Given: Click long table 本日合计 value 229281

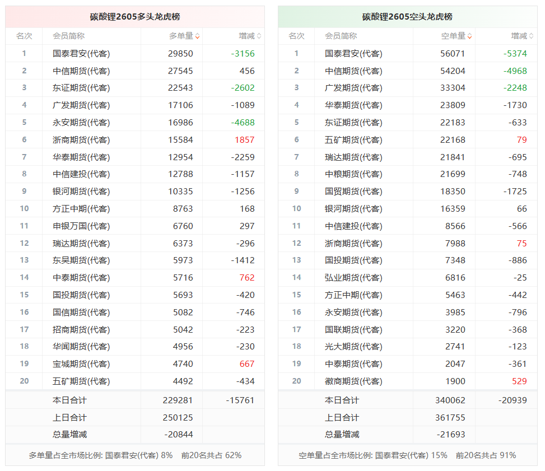Looking at the screenshot, I should click(178, 400).
